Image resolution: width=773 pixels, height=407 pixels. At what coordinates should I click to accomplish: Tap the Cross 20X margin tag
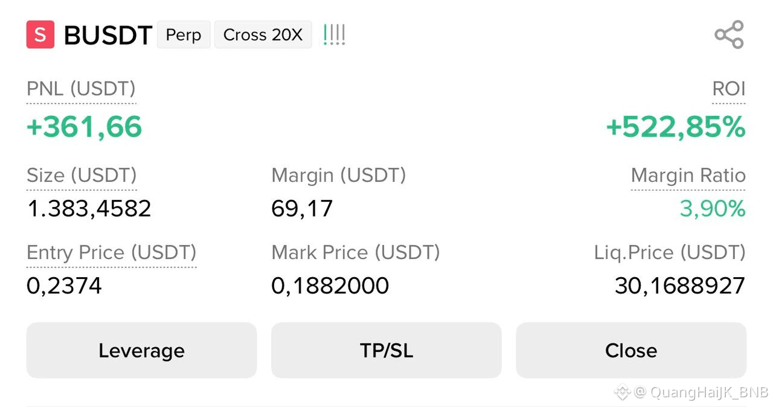(x=263, y=34)
